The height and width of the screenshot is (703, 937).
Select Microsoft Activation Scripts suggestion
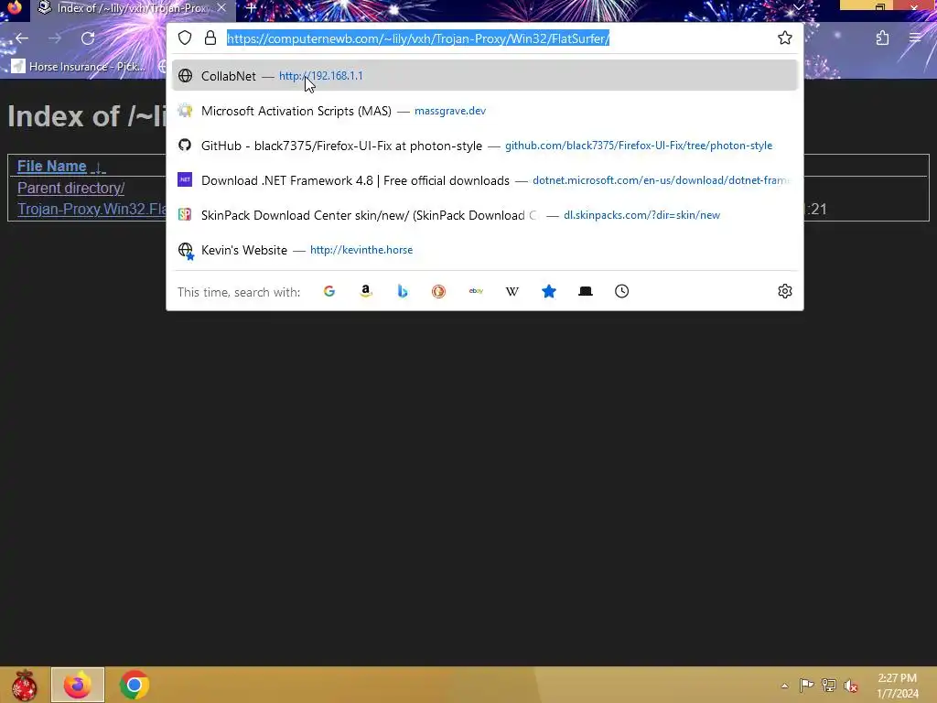click(484, 111)
